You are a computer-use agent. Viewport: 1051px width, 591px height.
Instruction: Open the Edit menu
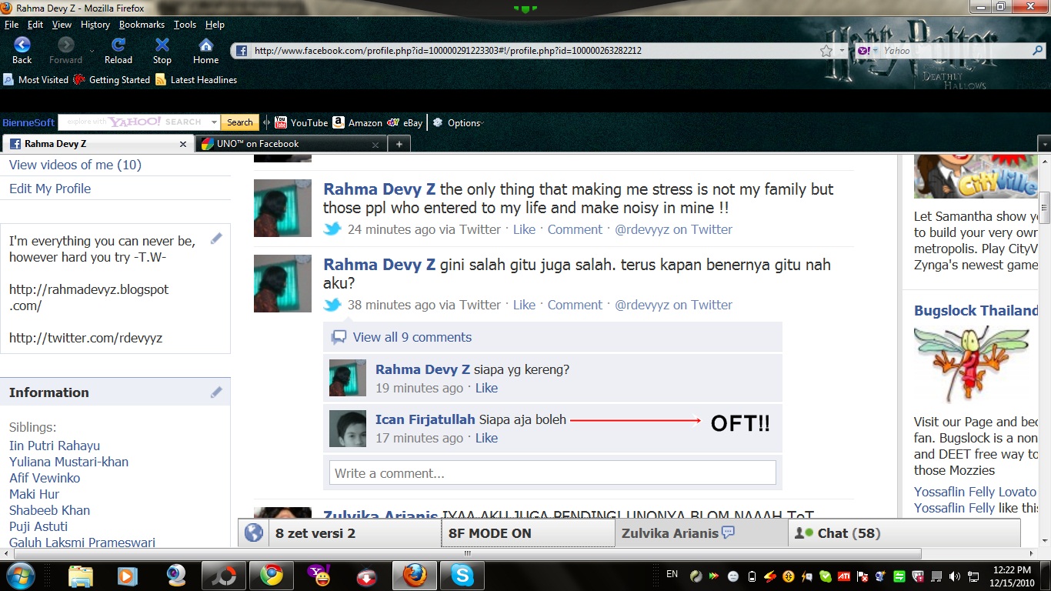35,25
